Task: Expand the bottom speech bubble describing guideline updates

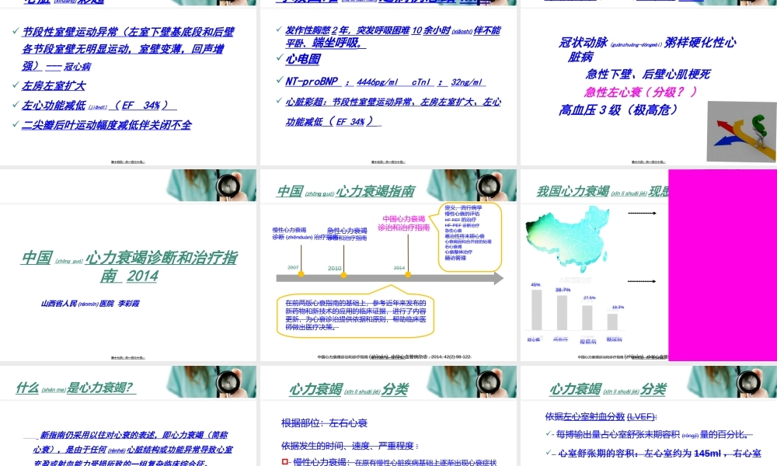Action: (x=357, y=315)
